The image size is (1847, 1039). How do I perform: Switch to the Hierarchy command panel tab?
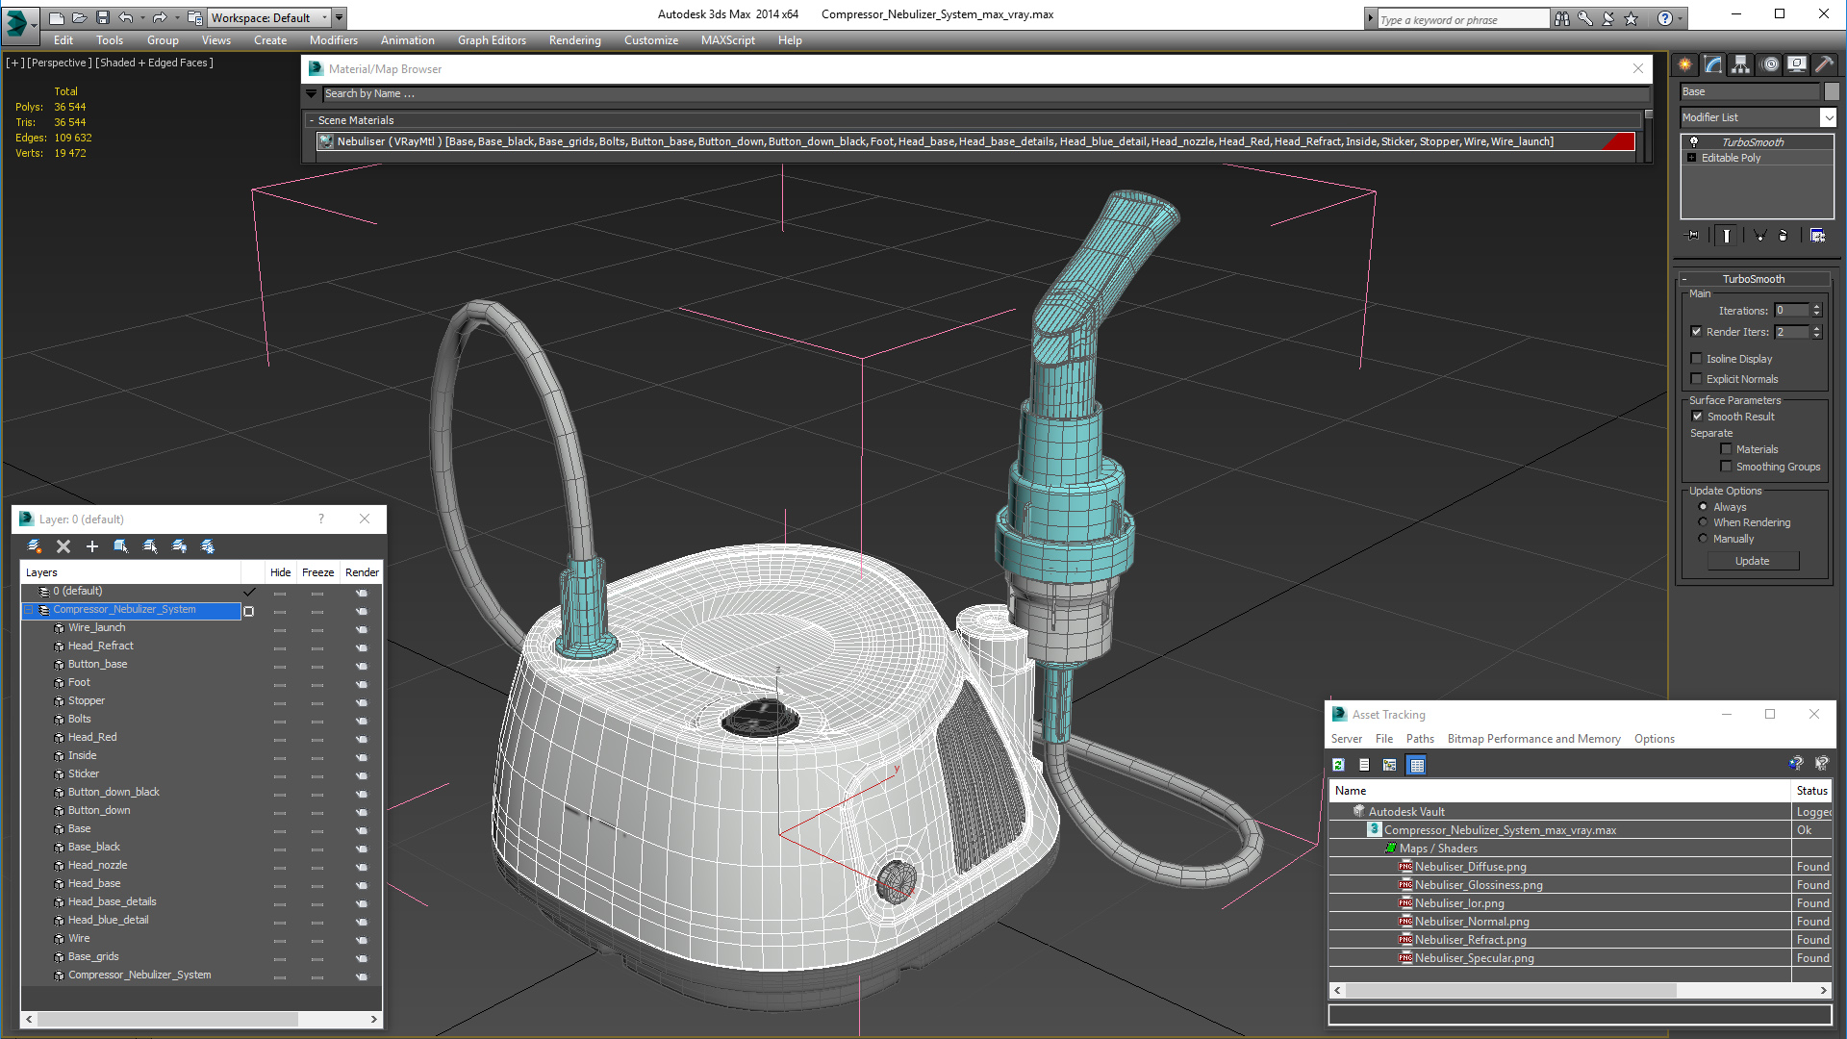coord(1741,64)
